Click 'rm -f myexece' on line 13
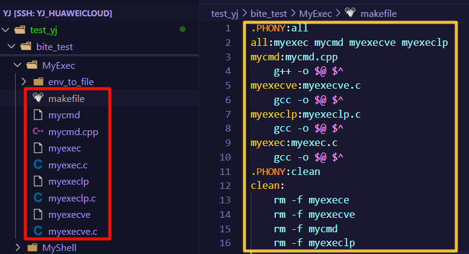 (x=311, y=200)
